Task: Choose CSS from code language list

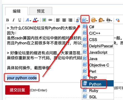Action: click(x=98, y=39)
